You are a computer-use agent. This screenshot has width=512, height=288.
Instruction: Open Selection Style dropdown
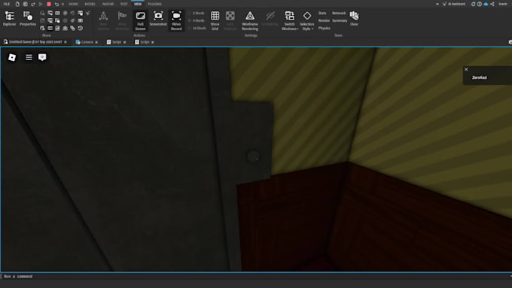pyautogui.click(x=307, y=20)
